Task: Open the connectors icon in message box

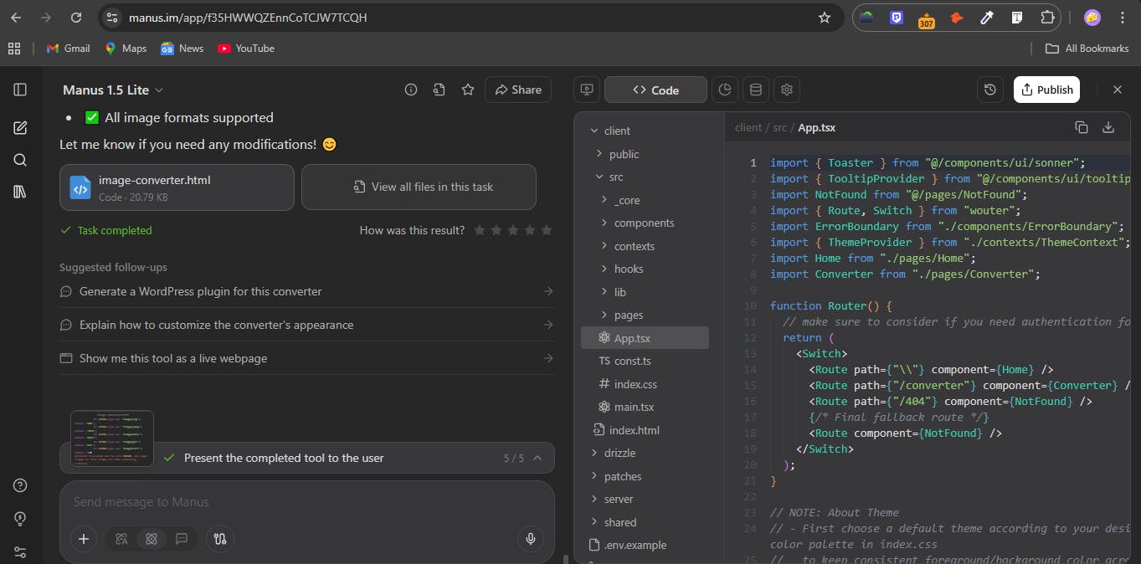Action: (x=220, y=539)
